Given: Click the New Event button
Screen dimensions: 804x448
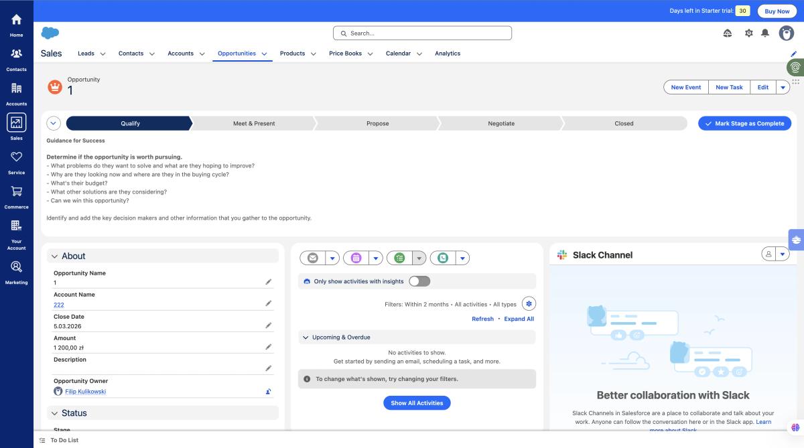Looking at the screenshot, I should (686, 87).
